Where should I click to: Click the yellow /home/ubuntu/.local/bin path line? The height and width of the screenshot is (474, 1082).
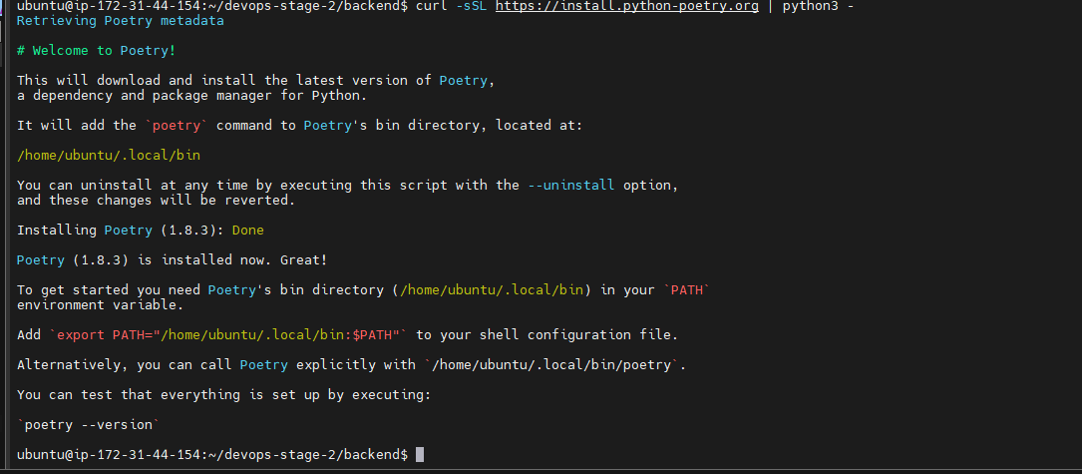click(x=109, y=156)
